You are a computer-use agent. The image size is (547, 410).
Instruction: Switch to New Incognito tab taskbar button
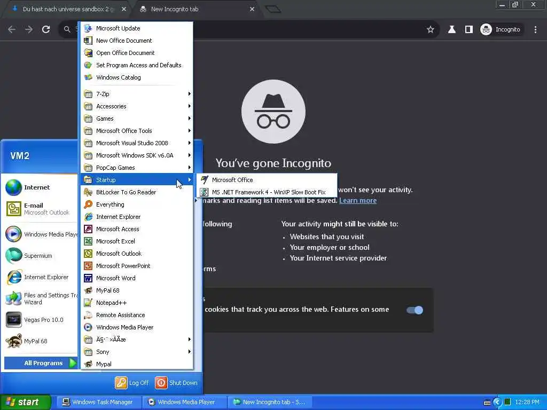point(270,402)
